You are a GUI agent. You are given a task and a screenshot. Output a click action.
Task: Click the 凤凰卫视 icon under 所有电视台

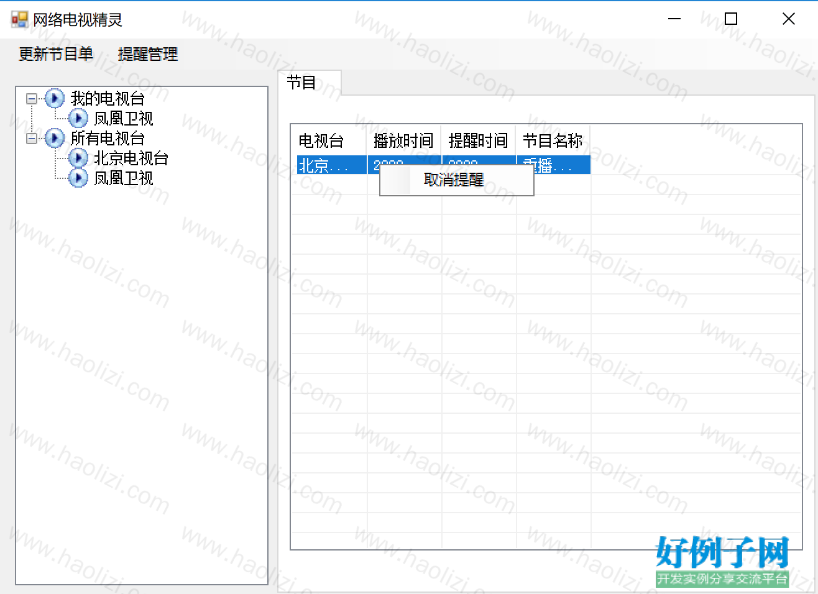[78, 178]
